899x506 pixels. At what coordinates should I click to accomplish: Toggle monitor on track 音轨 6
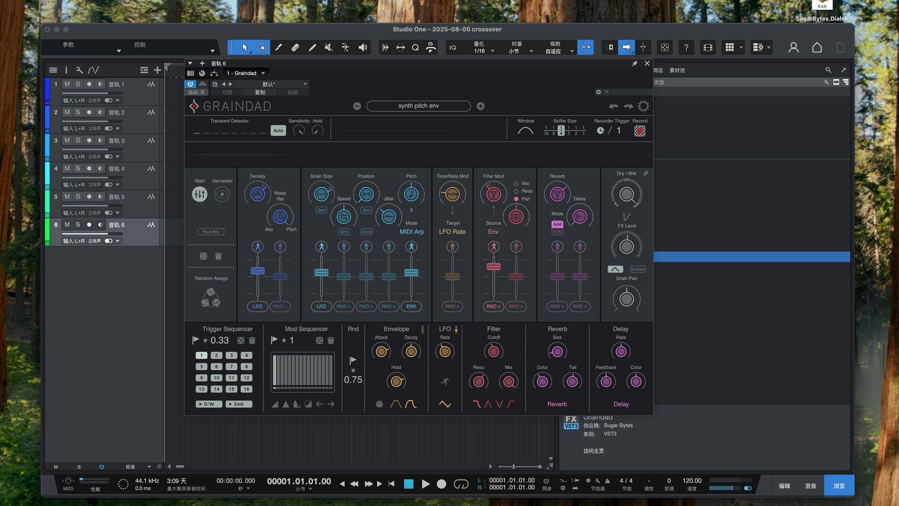click(100, 225)
